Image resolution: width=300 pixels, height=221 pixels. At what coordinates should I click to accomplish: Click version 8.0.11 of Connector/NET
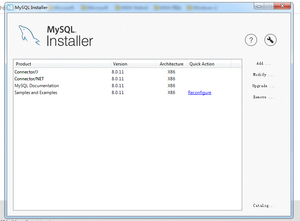118,79
